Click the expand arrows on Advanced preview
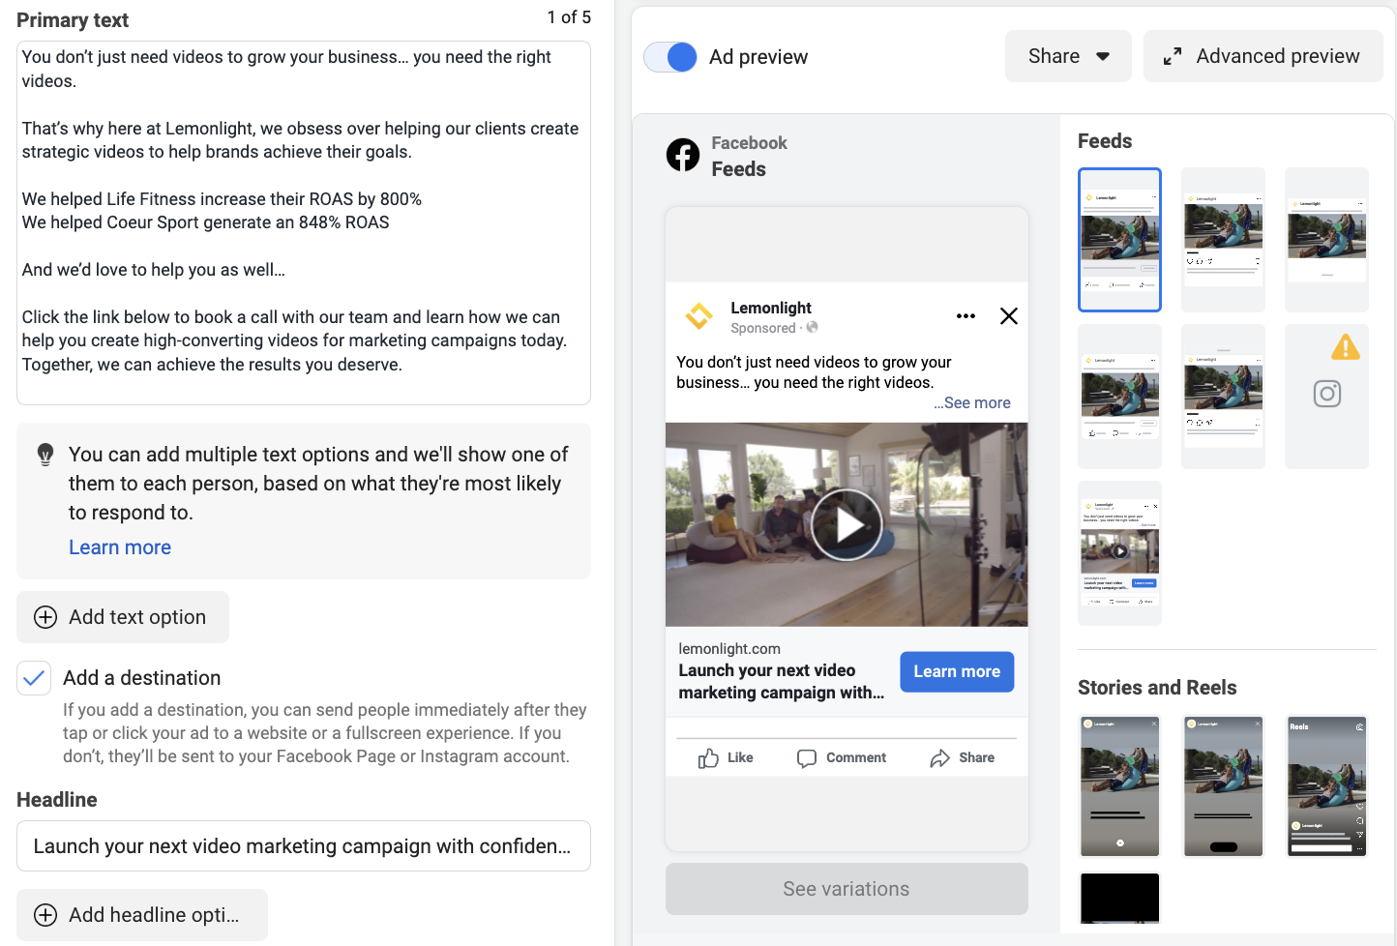 [1172, 56]
